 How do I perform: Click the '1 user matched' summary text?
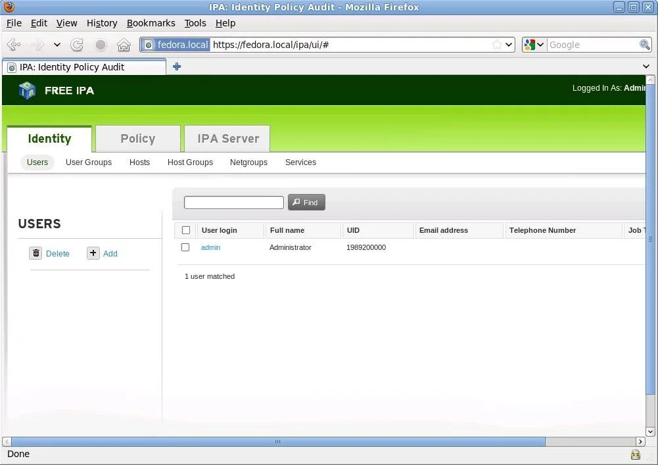click(x=210, y=276)
